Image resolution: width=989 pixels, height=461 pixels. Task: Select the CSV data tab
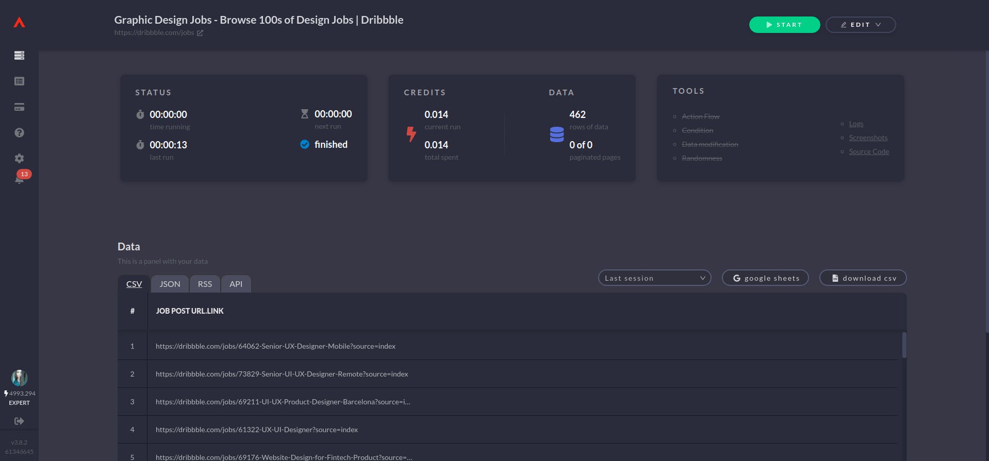pyautogui.click(x=134, y=284)
